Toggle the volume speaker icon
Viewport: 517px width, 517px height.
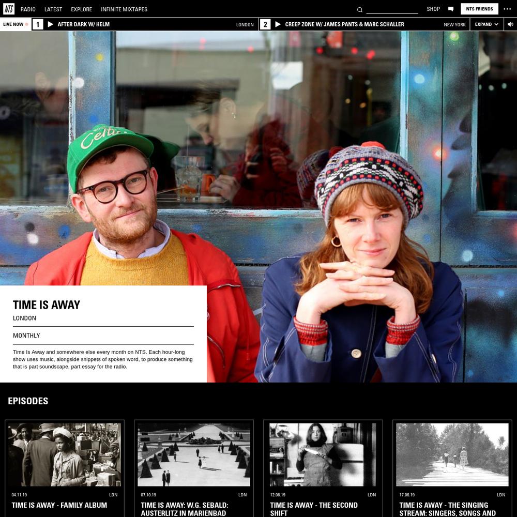pos(510,24)
